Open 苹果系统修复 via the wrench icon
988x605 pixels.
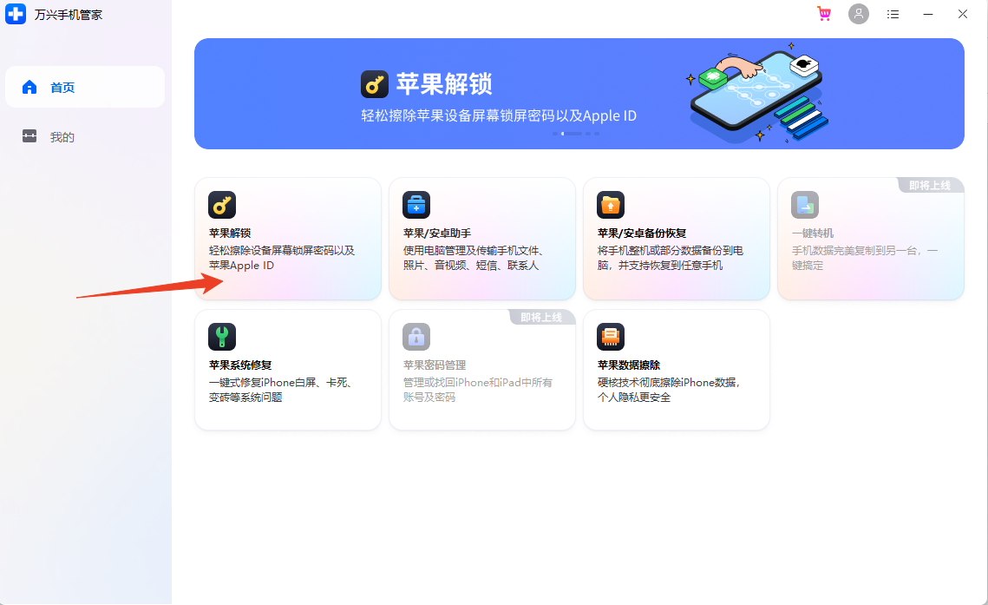(224, 337)
